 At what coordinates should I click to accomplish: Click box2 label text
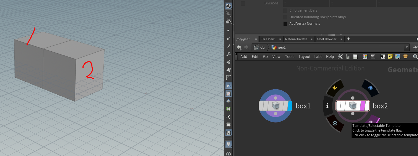[380, 106]
